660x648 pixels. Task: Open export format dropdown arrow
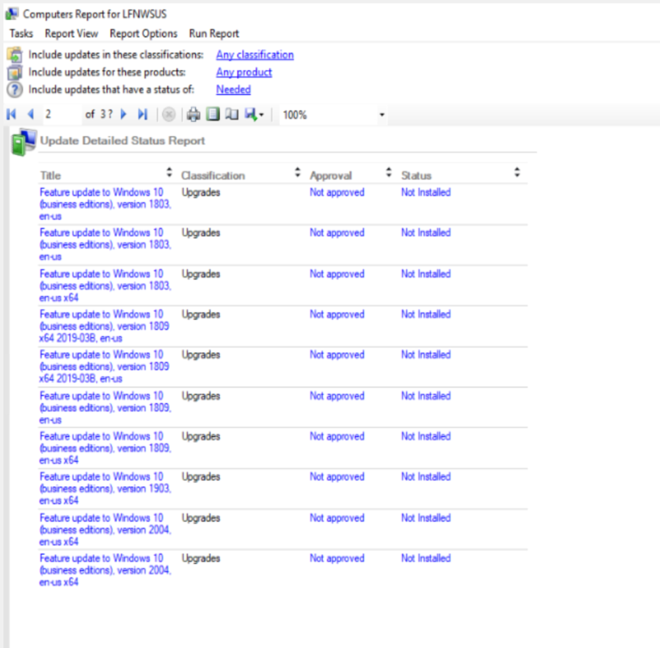(261, 115)
